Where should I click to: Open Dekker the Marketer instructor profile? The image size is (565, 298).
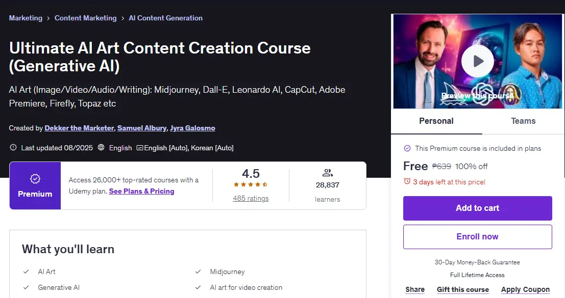(79, 128)
